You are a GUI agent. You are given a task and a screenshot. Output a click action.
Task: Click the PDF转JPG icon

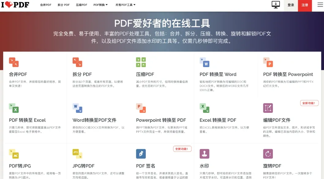pyautogui.click(x=14, y=154)
